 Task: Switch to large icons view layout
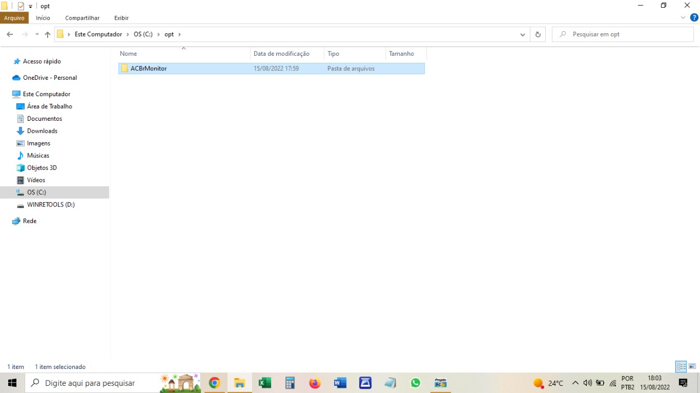coord(692,367)
